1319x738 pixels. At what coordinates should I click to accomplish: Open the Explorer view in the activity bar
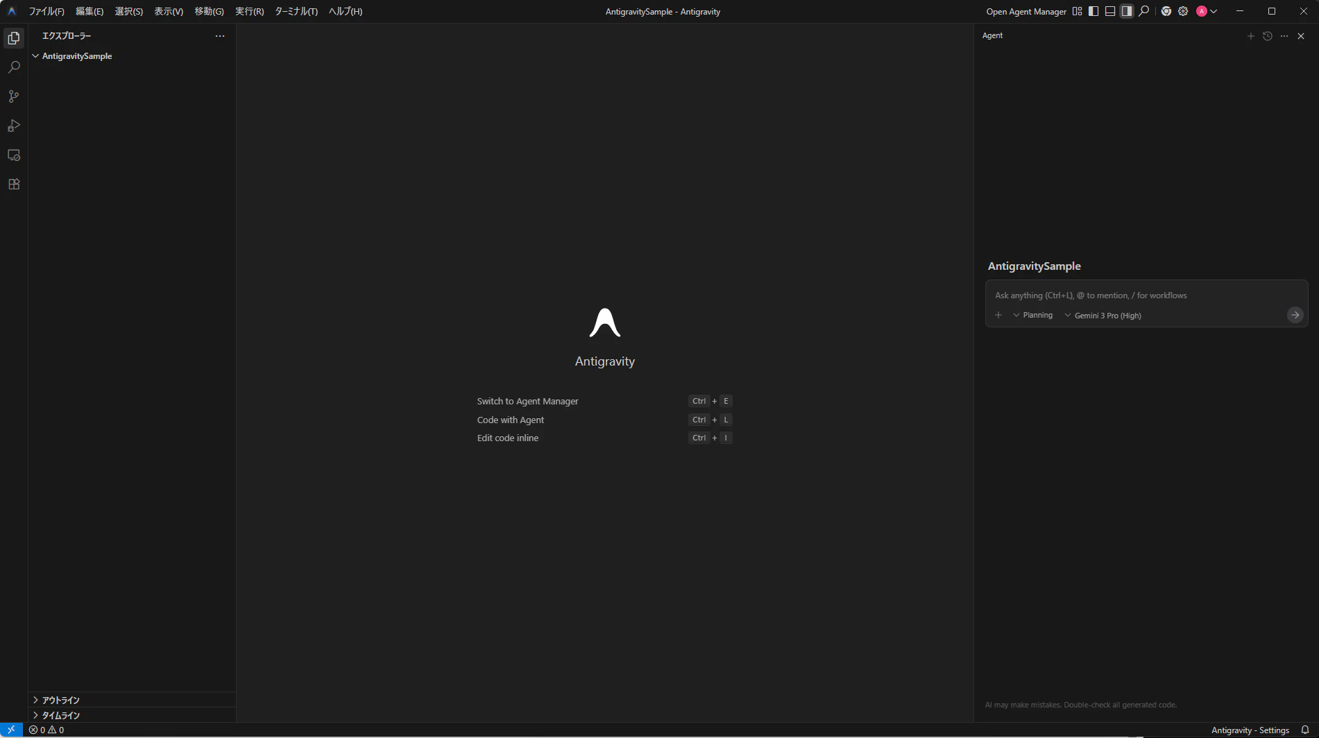(14, 38)
